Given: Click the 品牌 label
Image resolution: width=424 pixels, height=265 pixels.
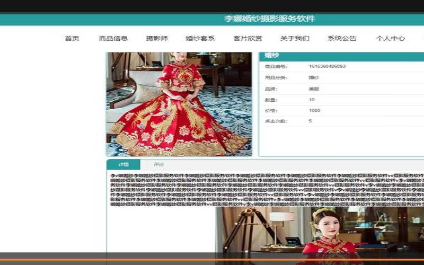Looking at the screenshot, I should [271, 89].
